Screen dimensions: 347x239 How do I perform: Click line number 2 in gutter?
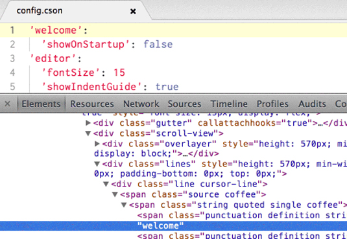point(12,45)
